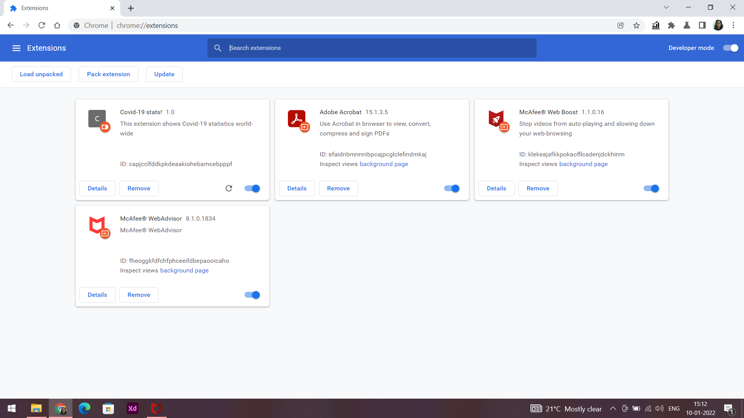Bookmark this page with the star icon
This screenshot has height=418, width=744.
coord(636,26)
